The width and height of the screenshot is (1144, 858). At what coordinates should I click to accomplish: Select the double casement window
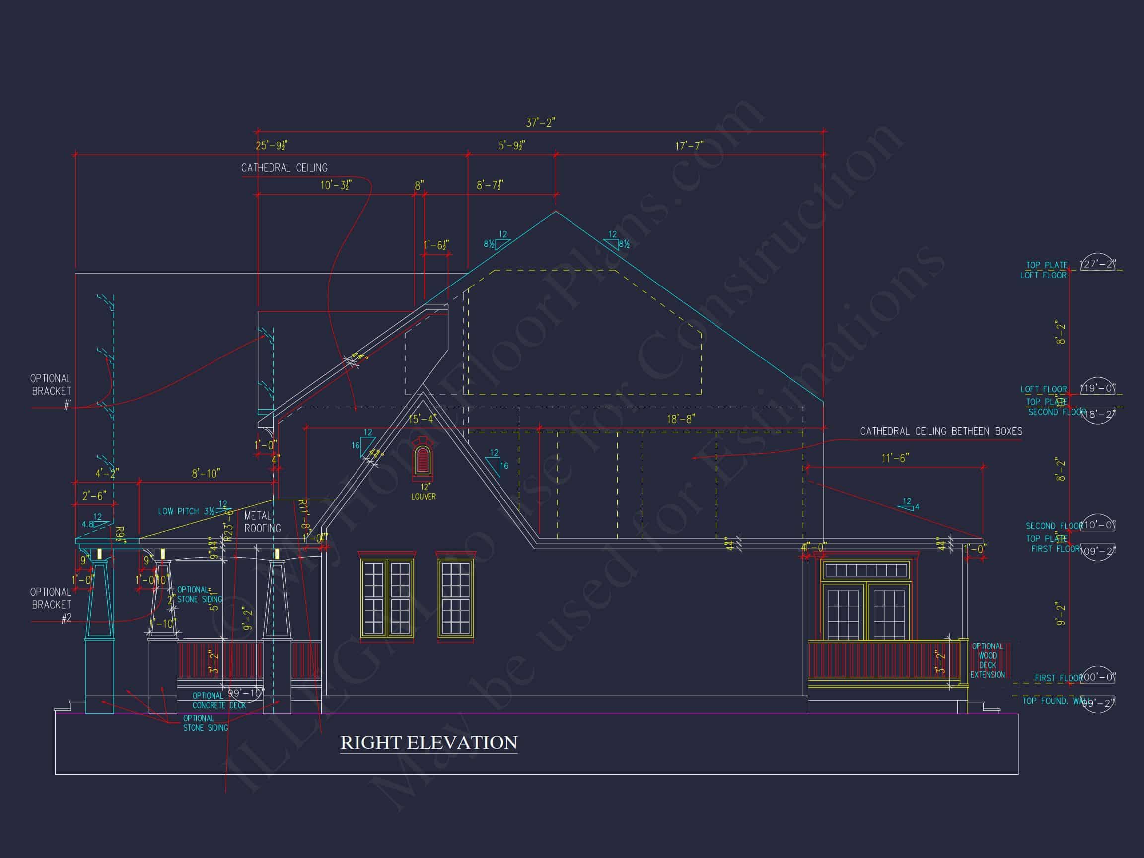[x=387, y=597]
